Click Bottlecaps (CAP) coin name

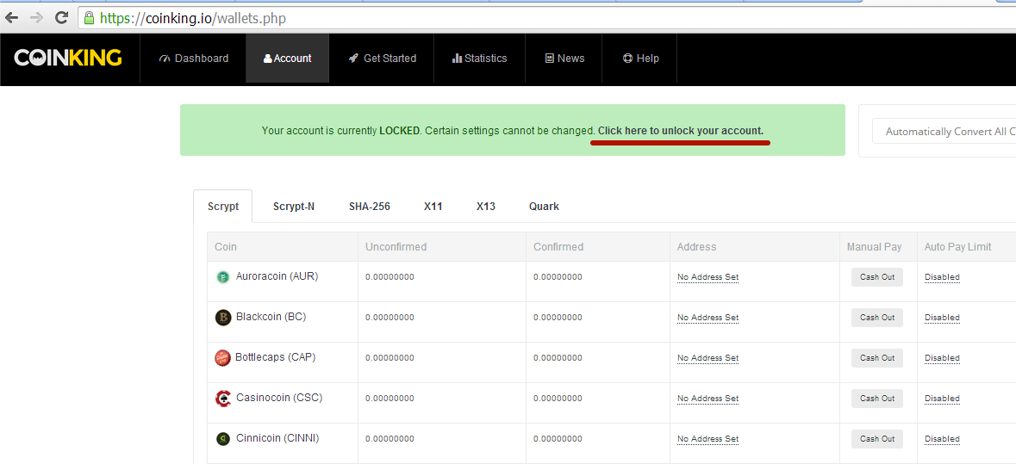coord(276,357)
